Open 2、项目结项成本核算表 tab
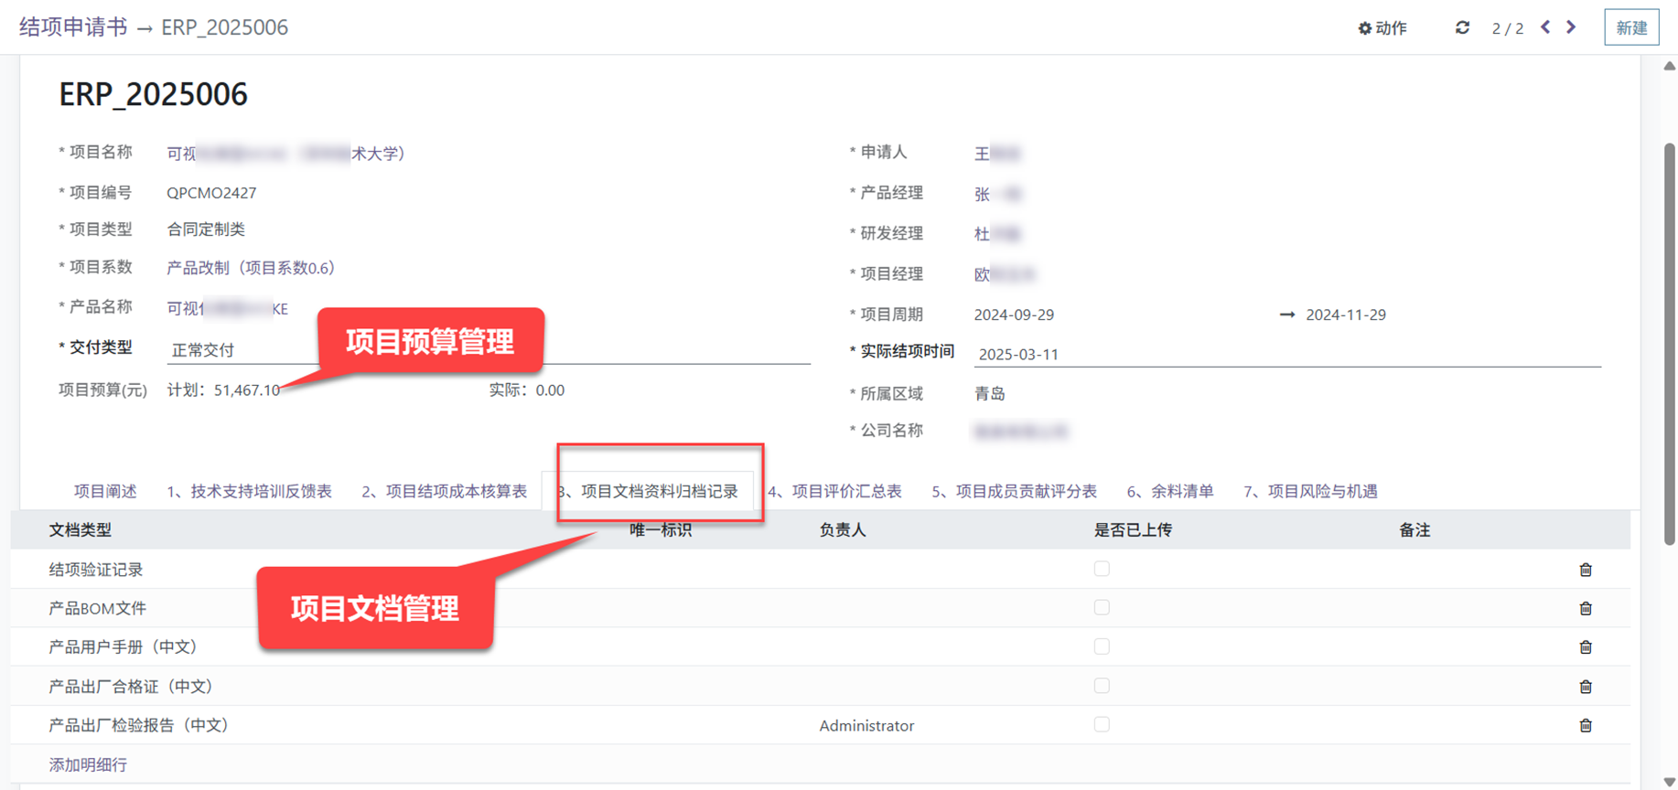The image size is (1678, 790). [x=444, y=491]
